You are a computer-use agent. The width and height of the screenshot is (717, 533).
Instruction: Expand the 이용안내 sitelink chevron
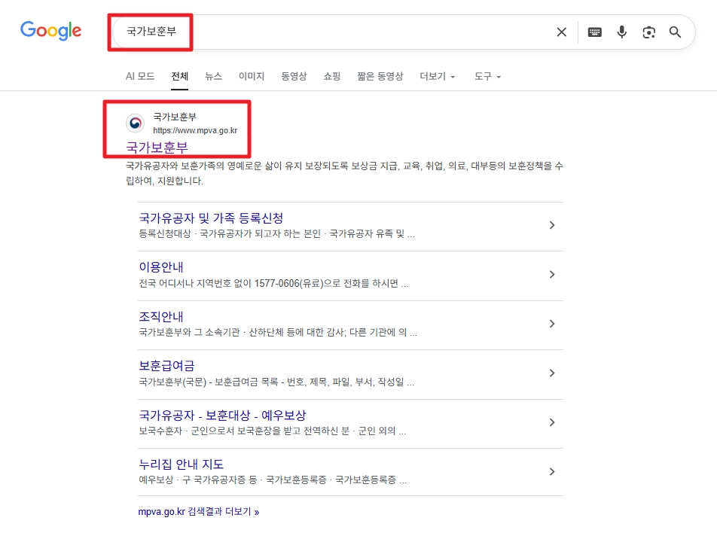pyautogui.click(x=552, y=274)
